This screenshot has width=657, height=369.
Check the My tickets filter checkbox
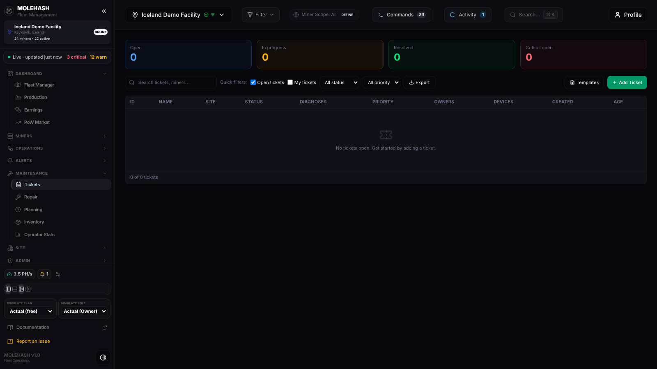[x=290, y=82]
